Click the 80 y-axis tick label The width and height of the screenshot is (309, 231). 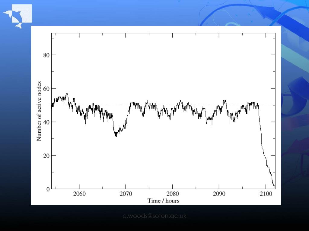(x=46, y=55)
